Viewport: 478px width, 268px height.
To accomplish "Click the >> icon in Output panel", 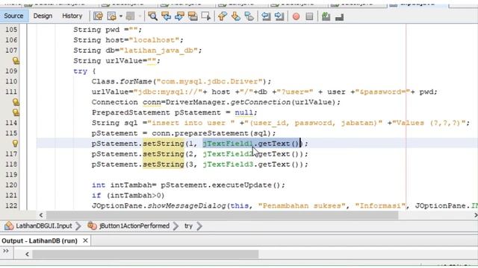I will (6, 251).
